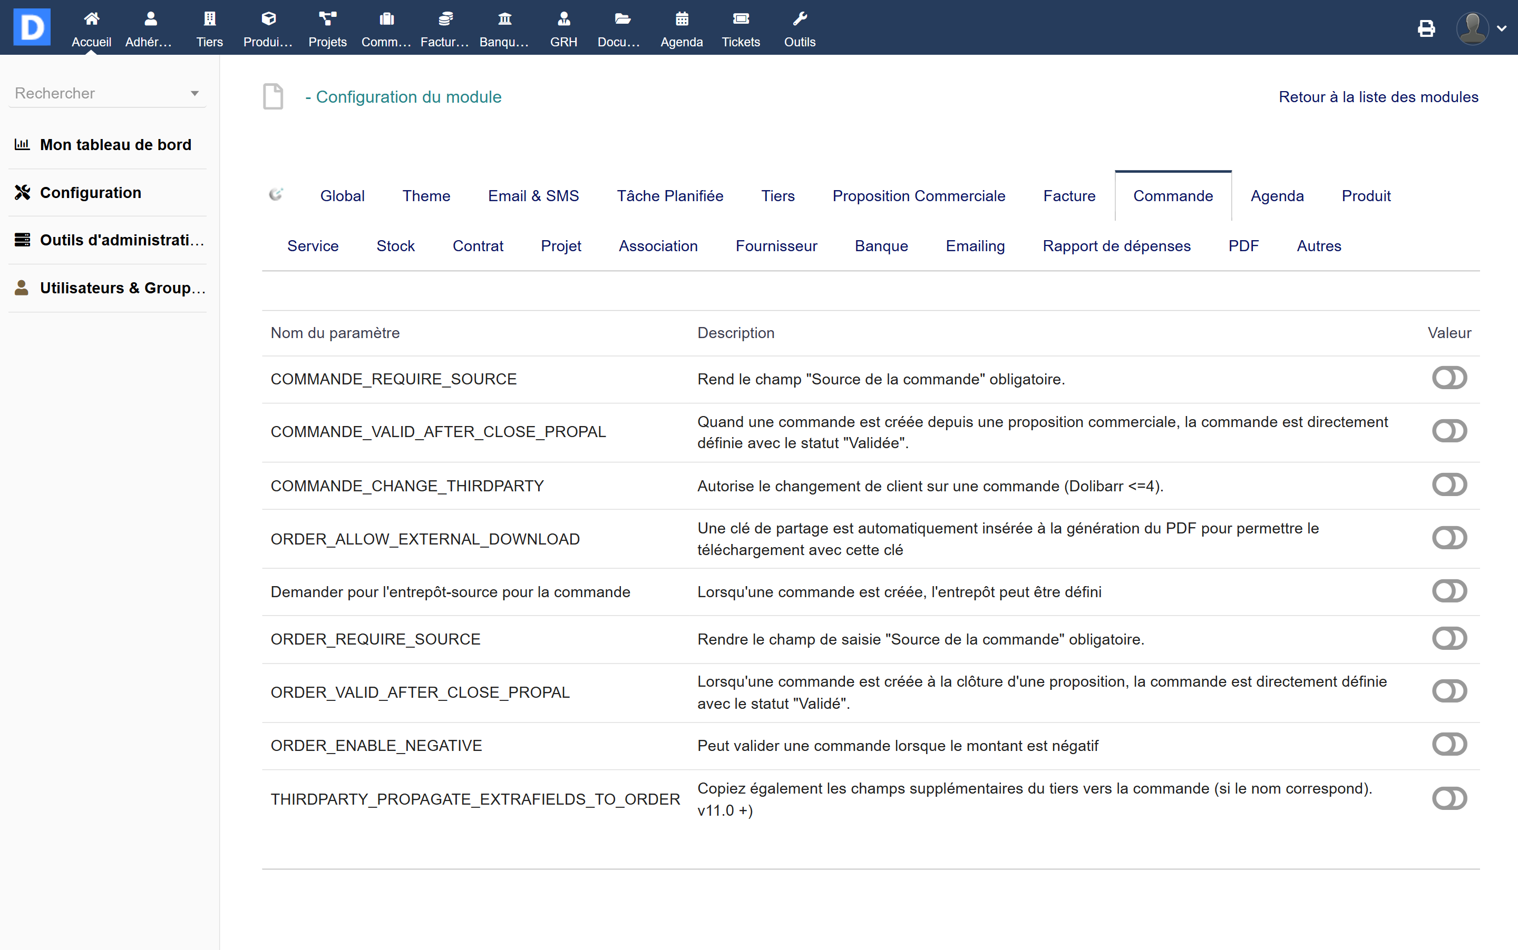Switch on COMMANDE_CHANGE_THIRDPARTY toggle
Viewport: 1518px width, 950px height.
click(1449, 485)
